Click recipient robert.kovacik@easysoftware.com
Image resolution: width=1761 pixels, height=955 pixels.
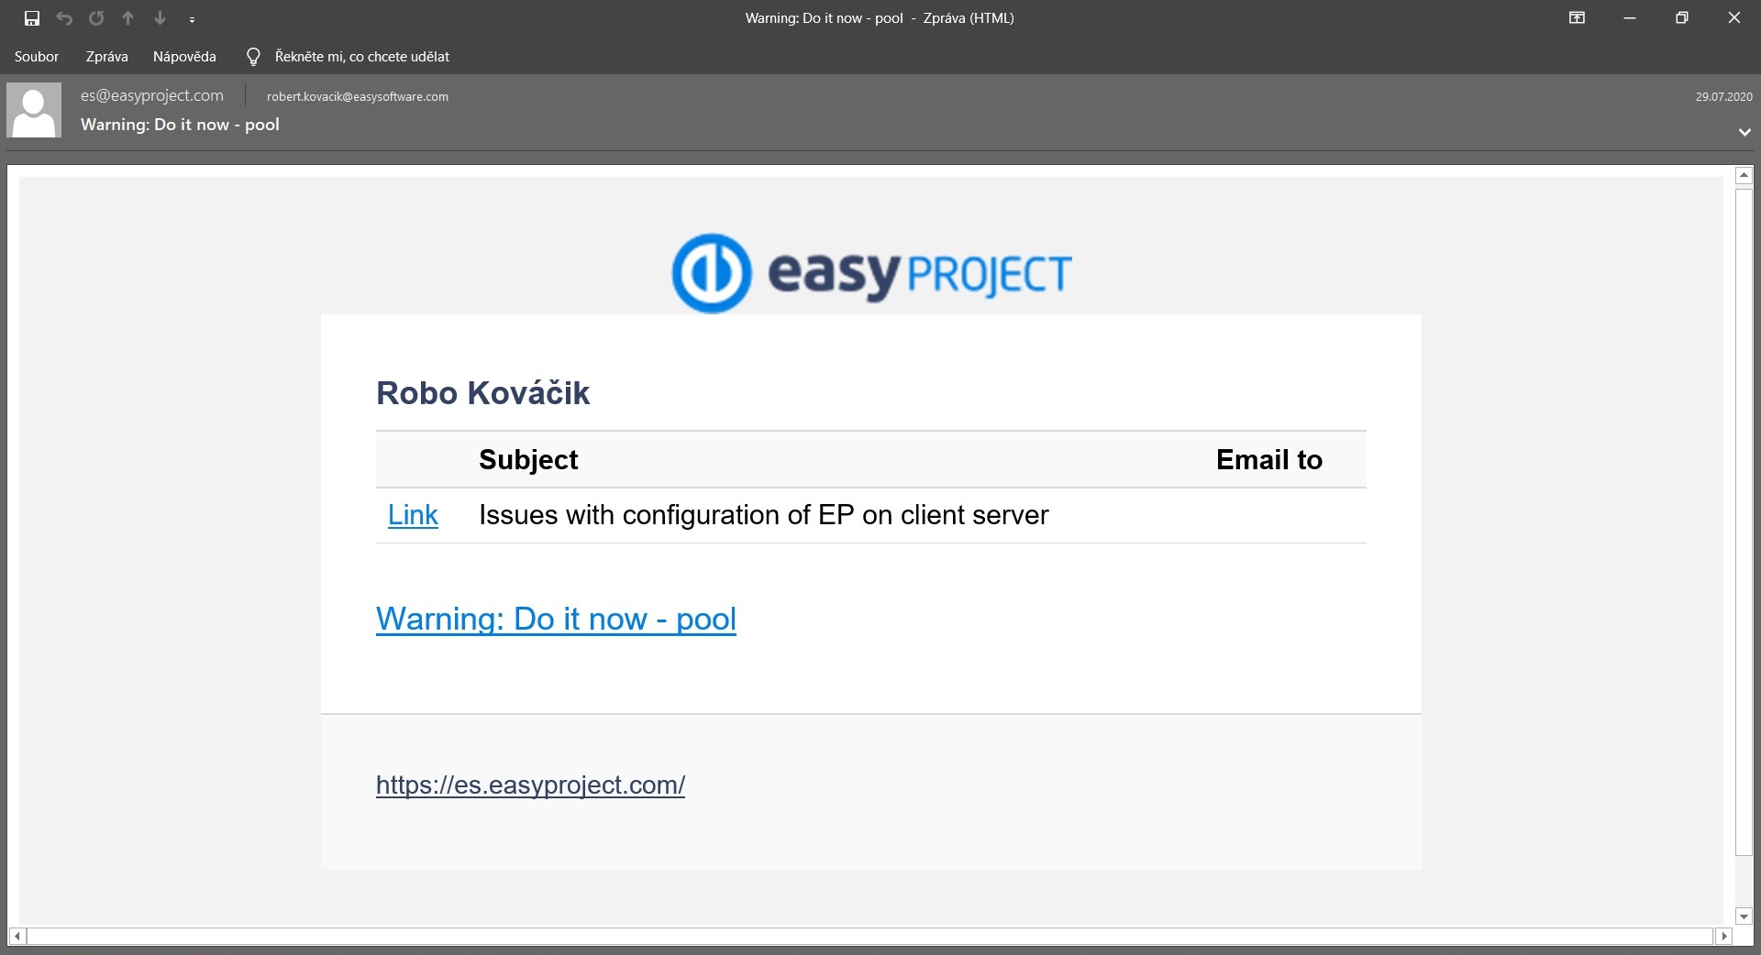click(x=358, y=96)
